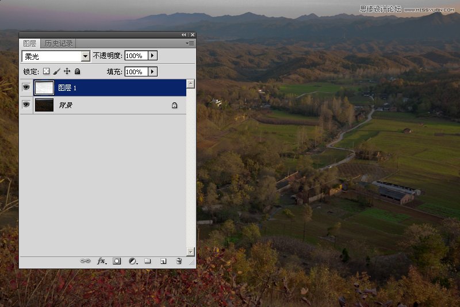460x307 pixels.
Task: Hide 背景 layer with its eye icon
Action: (x=26, y=105)
